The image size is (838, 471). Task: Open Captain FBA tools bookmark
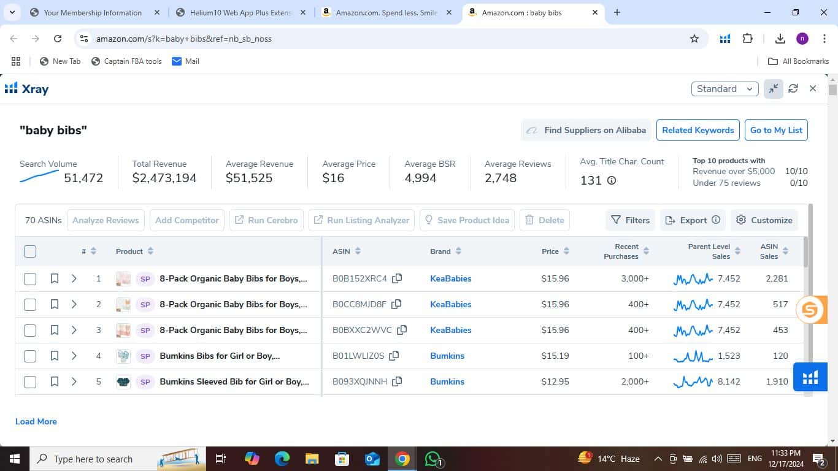coord(126,61)
